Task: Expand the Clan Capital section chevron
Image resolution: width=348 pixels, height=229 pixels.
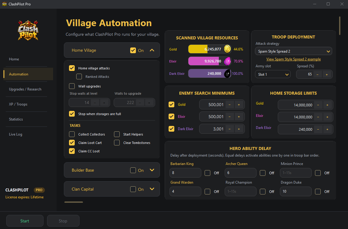Action: pos(152,189)
